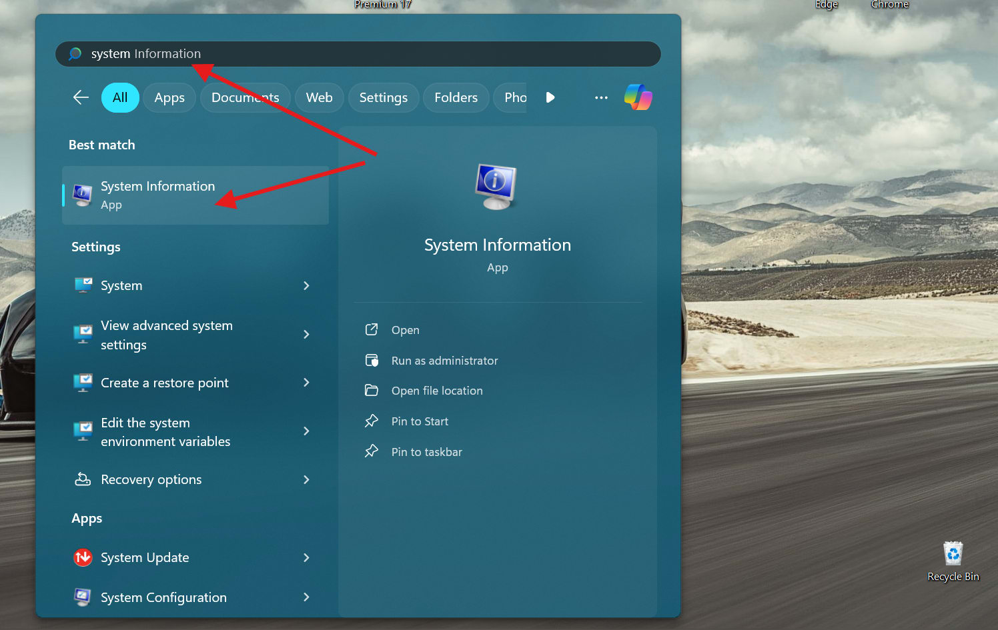This screenshot has height=630, width=998.
Task: Click the Create a restore point icon
Action: pos(83,383)
